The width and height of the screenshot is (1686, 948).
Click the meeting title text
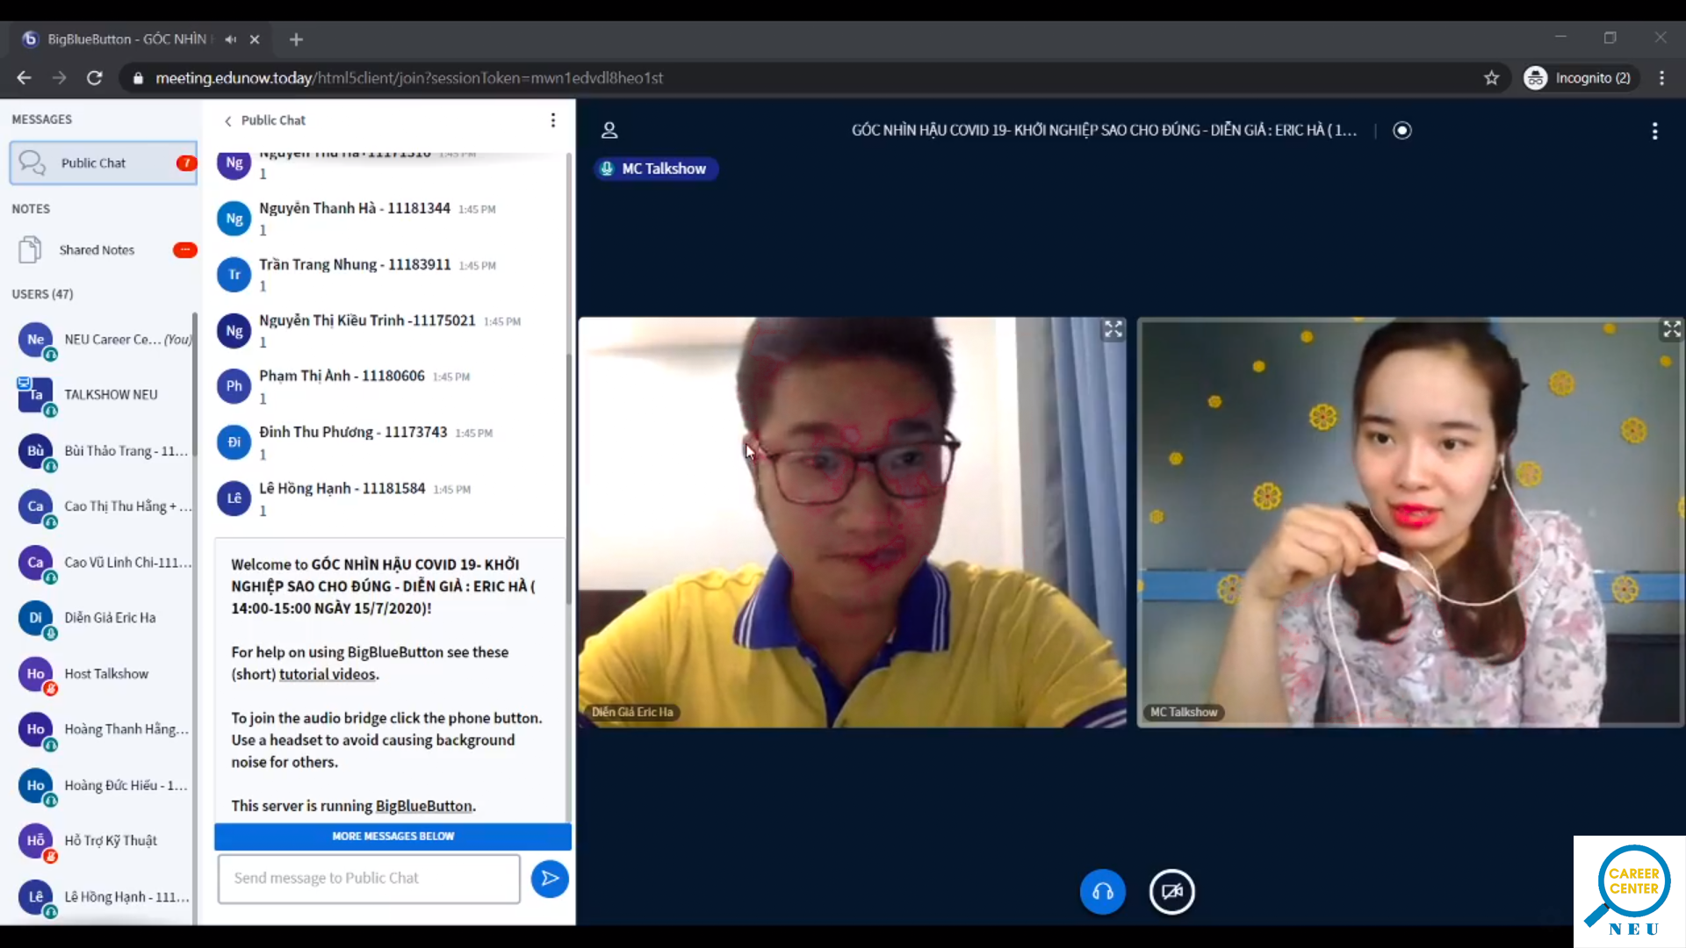point(1104,131)
